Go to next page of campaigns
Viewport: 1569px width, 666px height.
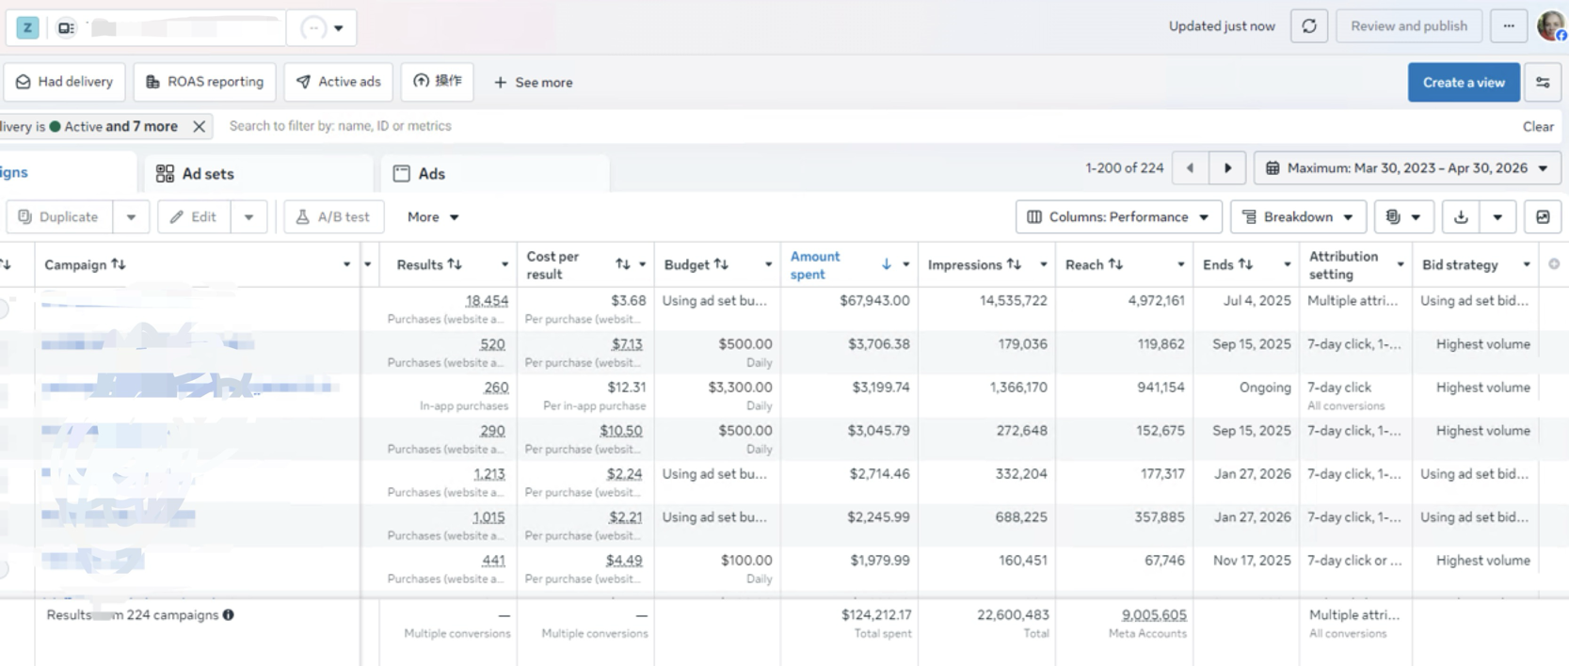(x=1227, y=168)
